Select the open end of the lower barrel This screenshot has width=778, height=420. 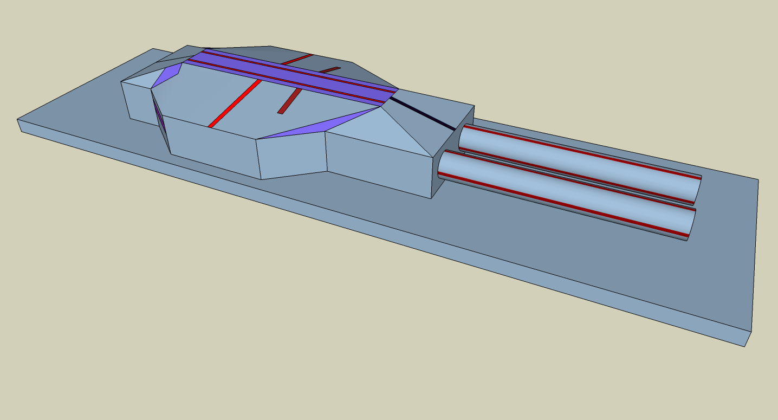(691, 224)
